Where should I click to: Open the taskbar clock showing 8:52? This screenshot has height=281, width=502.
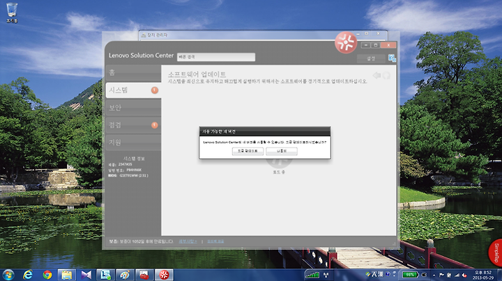point(483,275)
